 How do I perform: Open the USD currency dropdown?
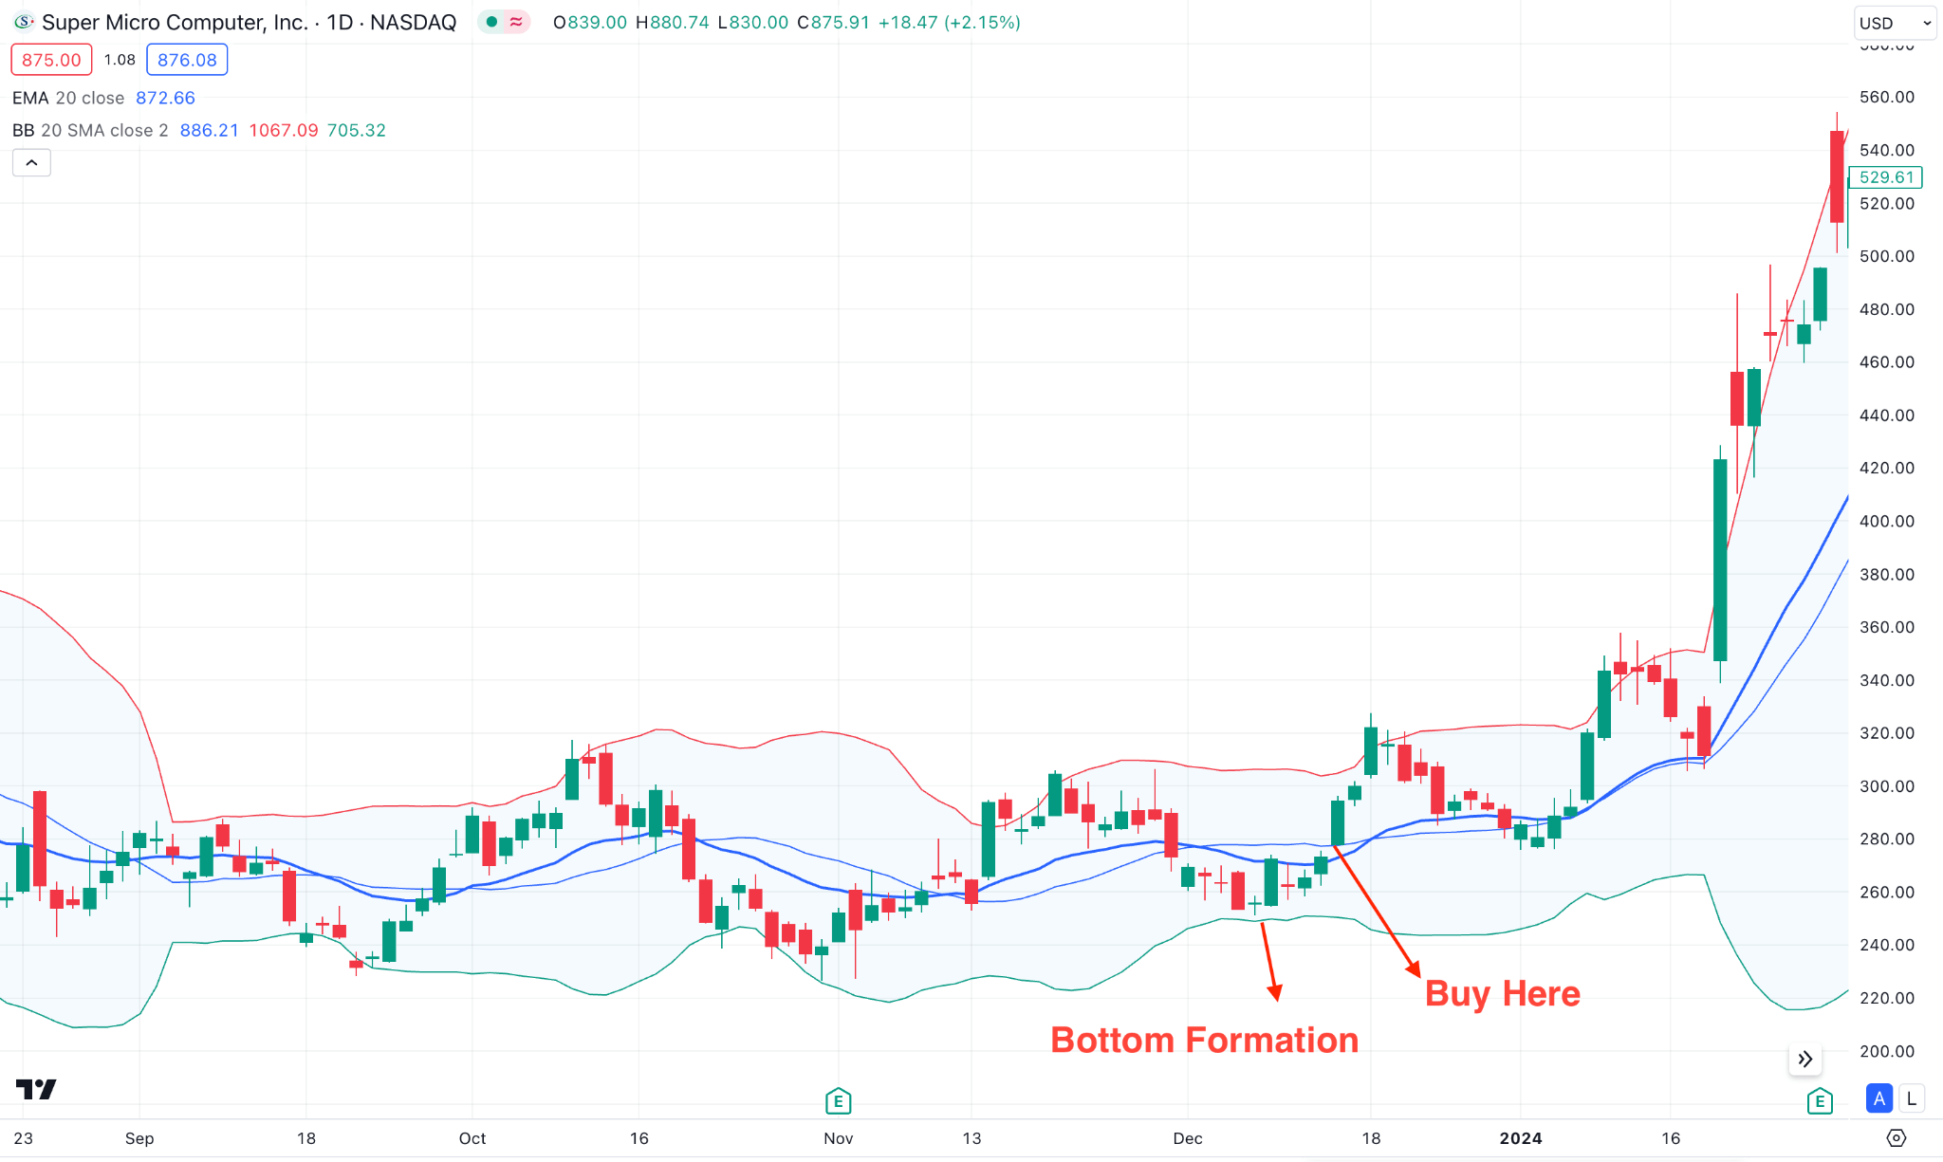coord(1895,23)
